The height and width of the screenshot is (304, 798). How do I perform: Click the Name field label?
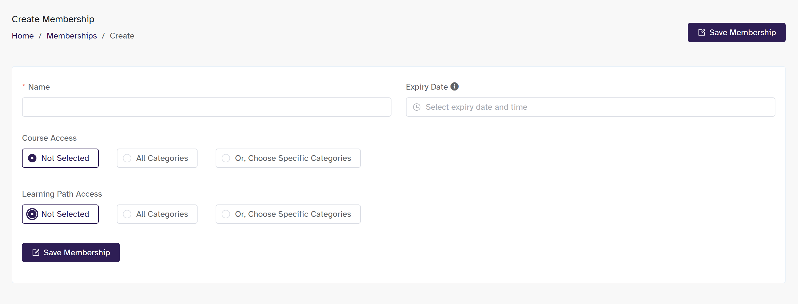coord(39,87)
